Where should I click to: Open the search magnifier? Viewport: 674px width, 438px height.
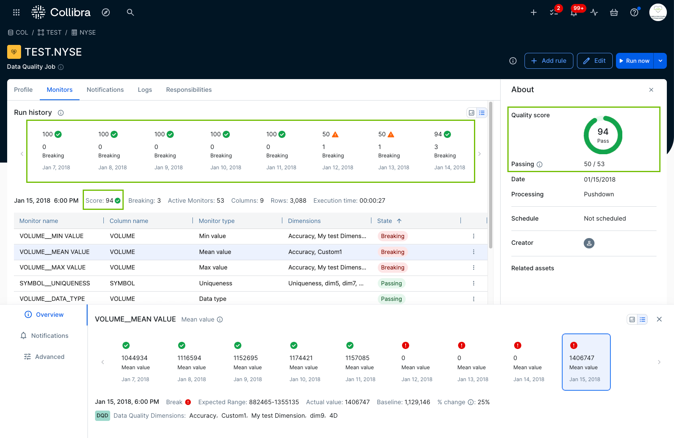point(130,12)
